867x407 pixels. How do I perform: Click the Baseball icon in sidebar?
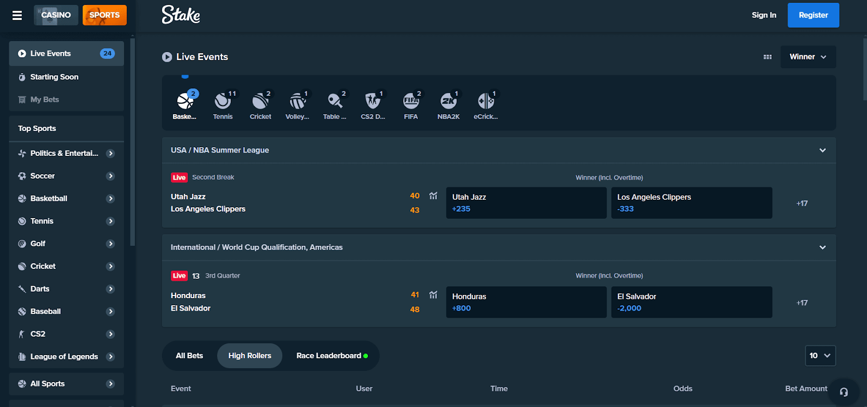coord(22,311)
